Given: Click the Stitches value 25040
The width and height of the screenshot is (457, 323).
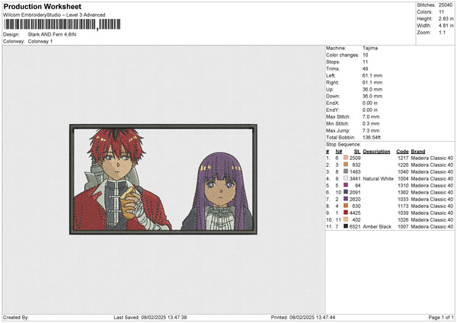Looking at the screenshot, I should click(x=446, y=5).
